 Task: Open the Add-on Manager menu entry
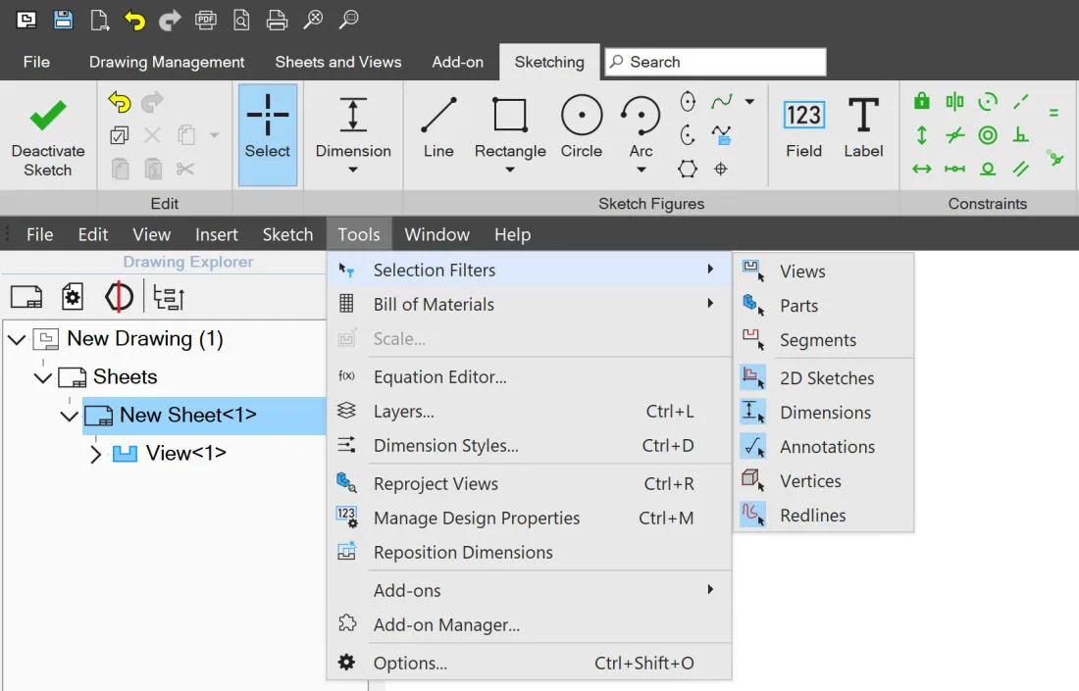(529, 625)
